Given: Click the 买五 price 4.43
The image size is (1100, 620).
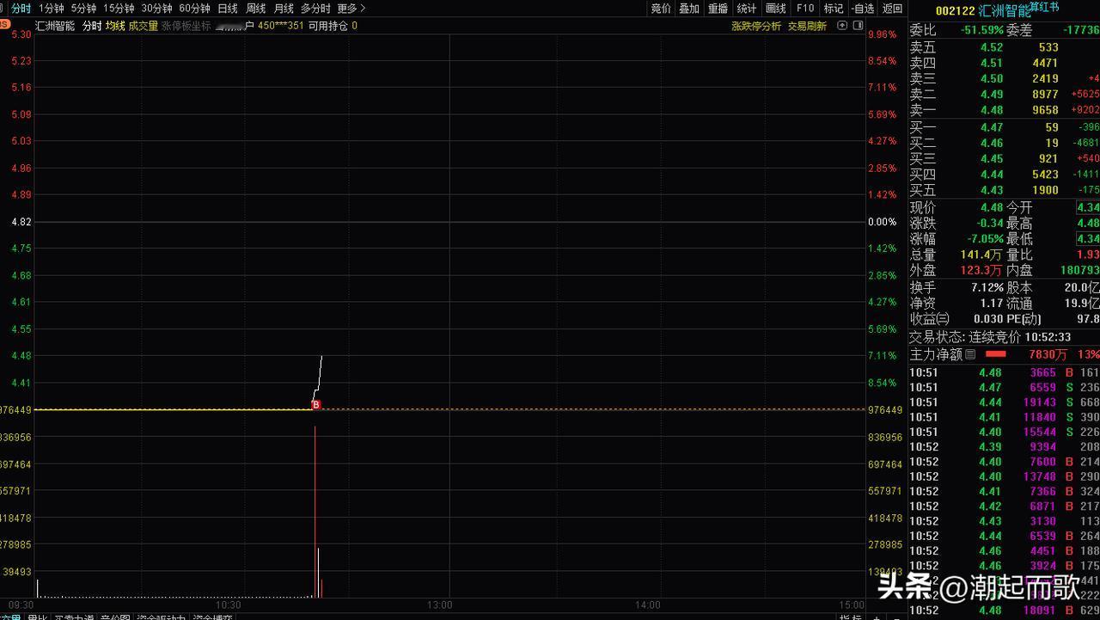Looking at the screenshot, I should click(991, 190).
